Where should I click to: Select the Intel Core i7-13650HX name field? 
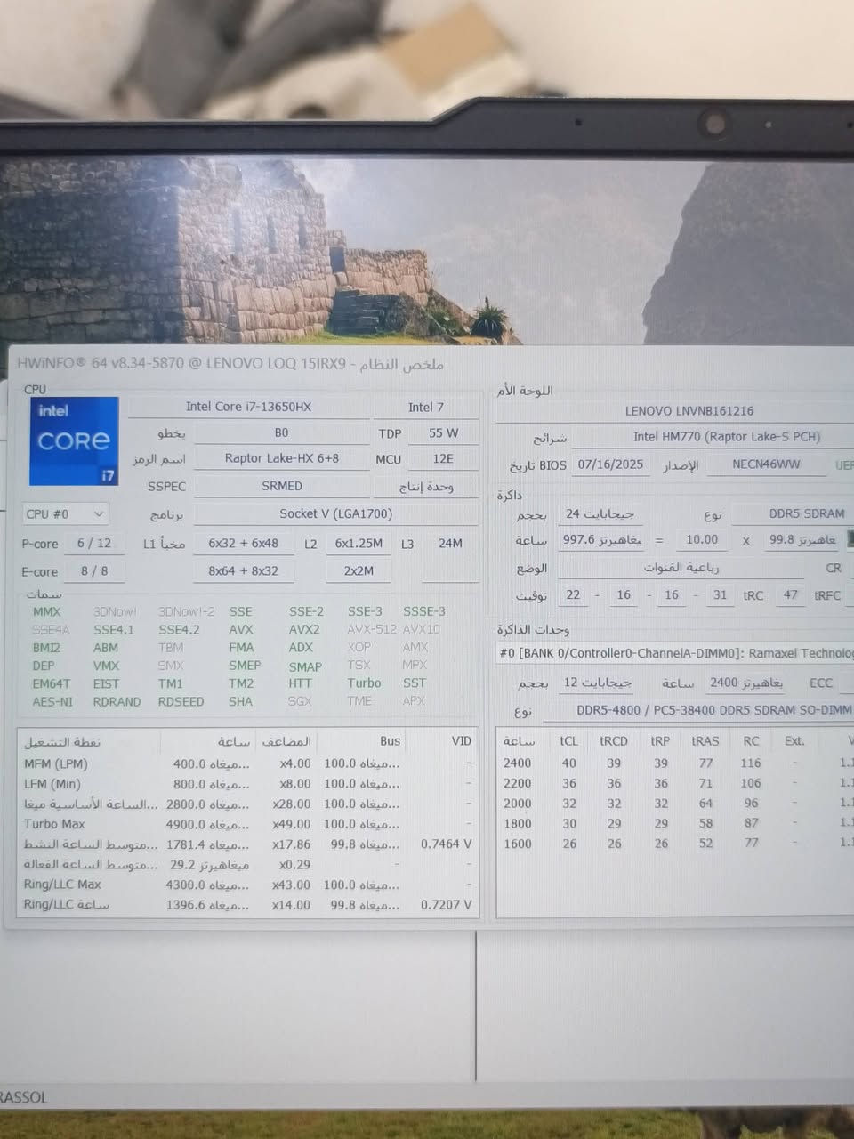click(x=248, y=407)
